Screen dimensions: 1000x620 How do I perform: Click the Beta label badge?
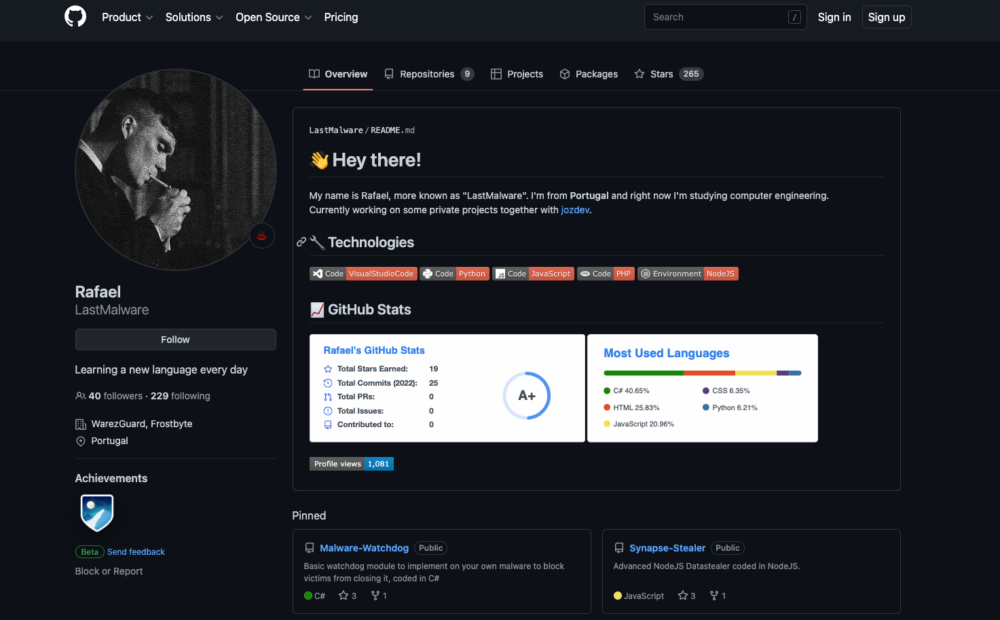90,552
